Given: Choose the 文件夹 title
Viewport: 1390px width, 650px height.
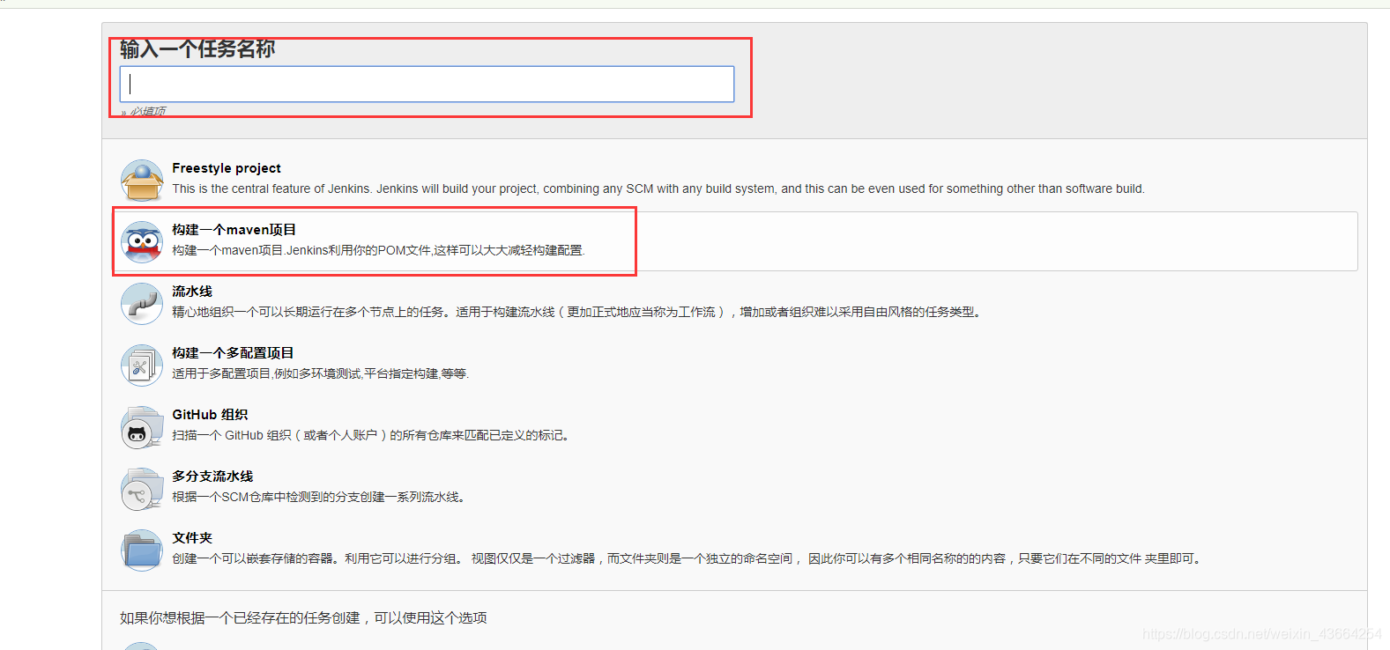Looking at the screenshot, I should pyautogui.click(x=192, y=538).
